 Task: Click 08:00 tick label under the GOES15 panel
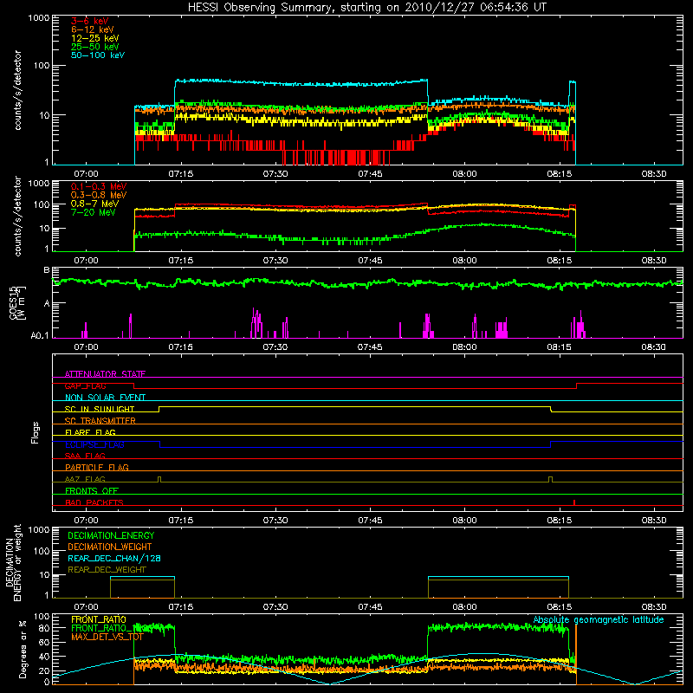[464, 347]
